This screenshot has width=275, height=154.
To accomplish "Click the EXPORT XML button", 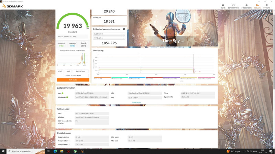I will pyautogui.click(x=80, y=71).
